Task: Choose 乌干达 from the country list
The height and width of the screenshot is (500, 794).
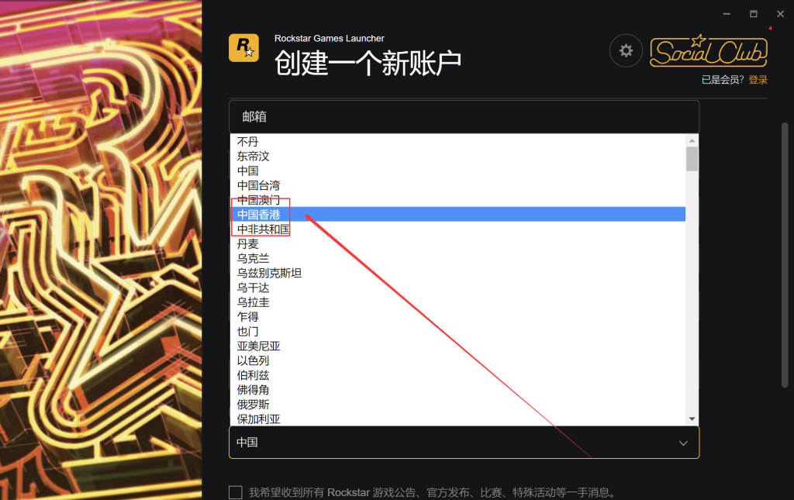Action: pos(457,288)
